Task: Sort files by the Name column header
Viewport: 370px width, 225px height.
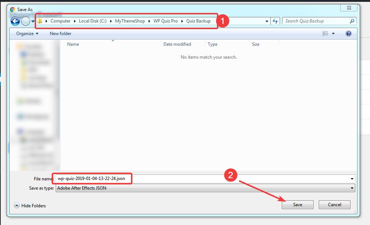Action: point(73,44)
